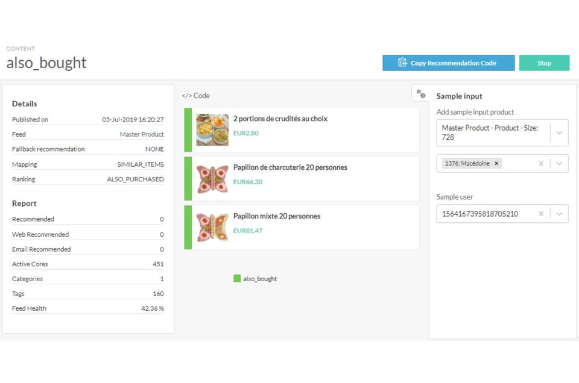Clear the sample input product selection
The height and width of the screenshot is (383, 579).
pos(541,163)
